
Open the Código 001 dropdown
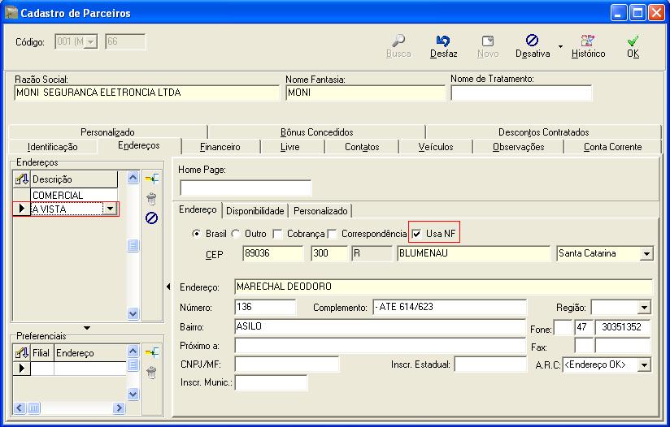point(91,41)
